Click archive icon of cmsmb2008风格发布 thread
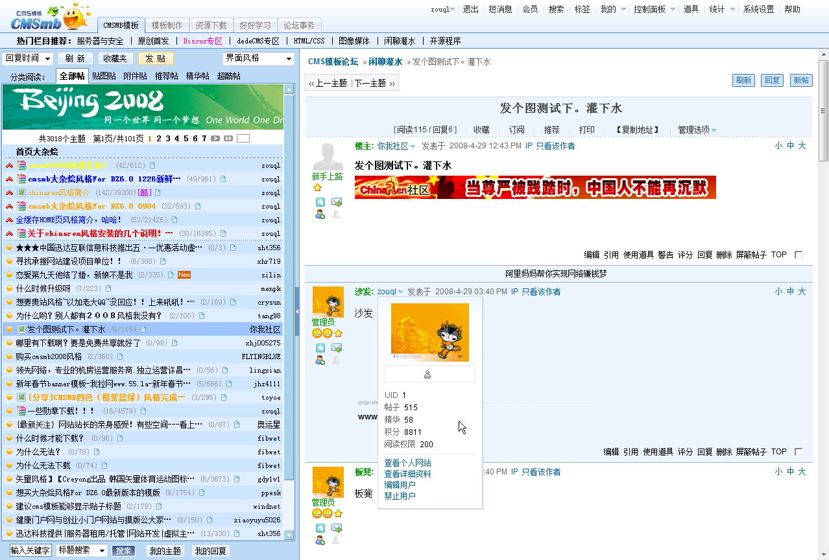Viewport: 829px width, 560px height. pyautogui.click(x=21, y=165)
